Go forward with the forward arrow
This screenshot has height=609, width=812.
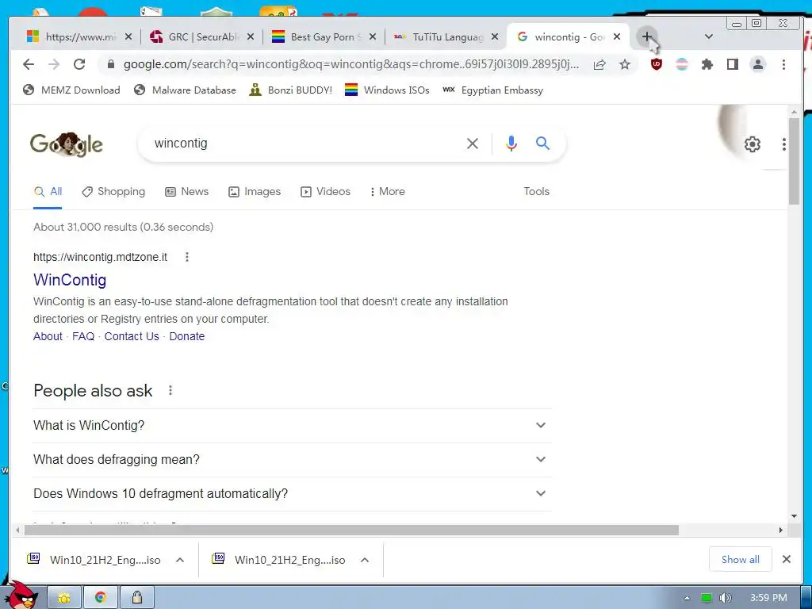[x=54, y=64]
